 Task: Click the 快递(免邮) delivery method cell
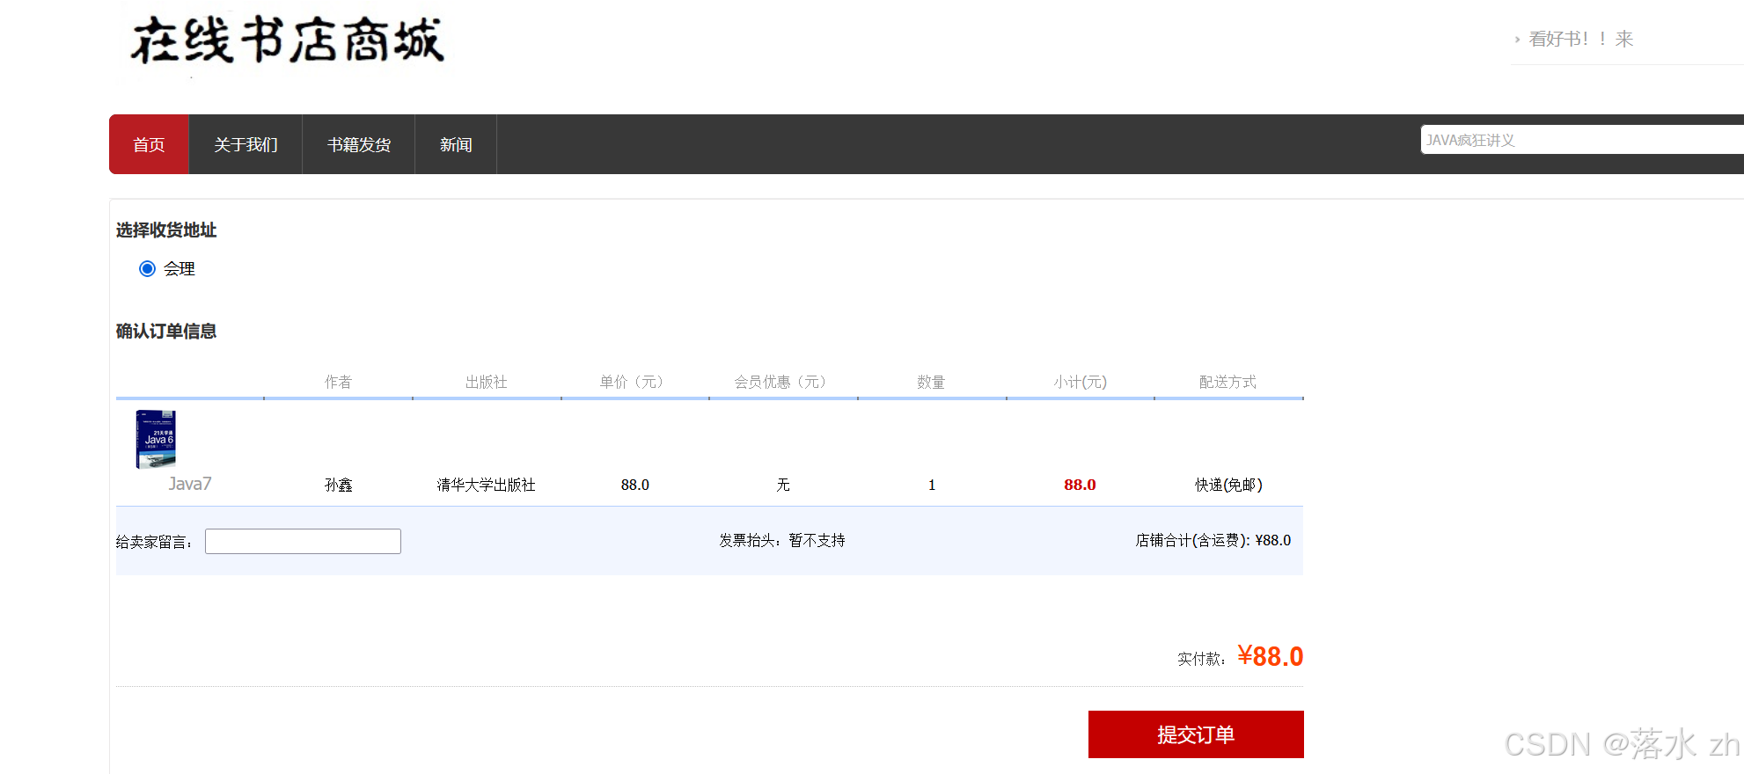tap(1228, 485)
